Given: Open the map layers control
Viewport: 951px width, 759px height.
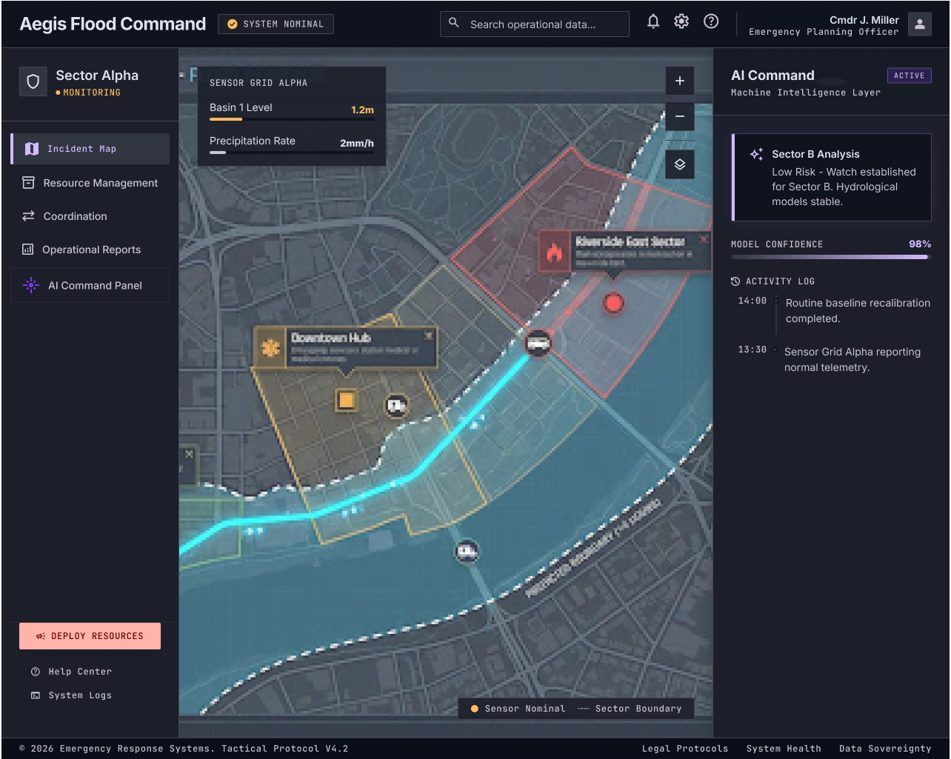Looking at the screenshot, I should pyautogui.click(x=680, y=164).
